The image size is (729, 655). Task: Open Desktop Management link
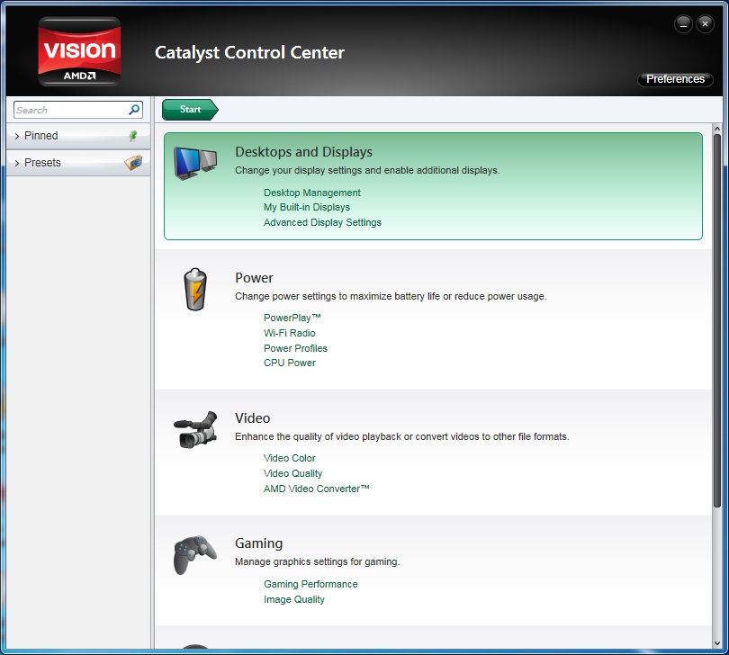point(312,193)
